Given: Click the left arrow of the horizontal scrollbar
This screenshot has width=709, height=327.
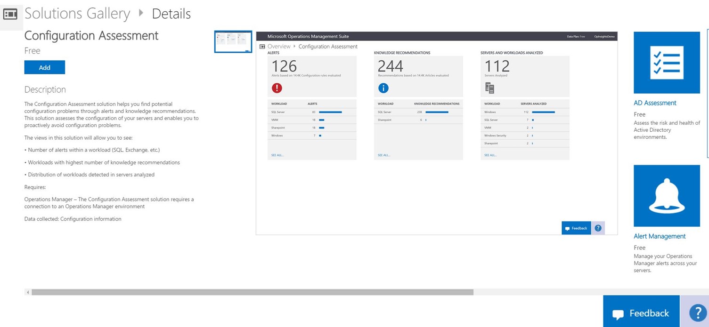Looking at the screenshot, I should [28, 292].
